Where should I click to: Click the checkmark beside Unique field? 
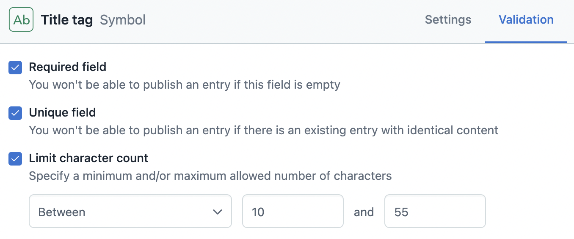click(x=15, y=113)
